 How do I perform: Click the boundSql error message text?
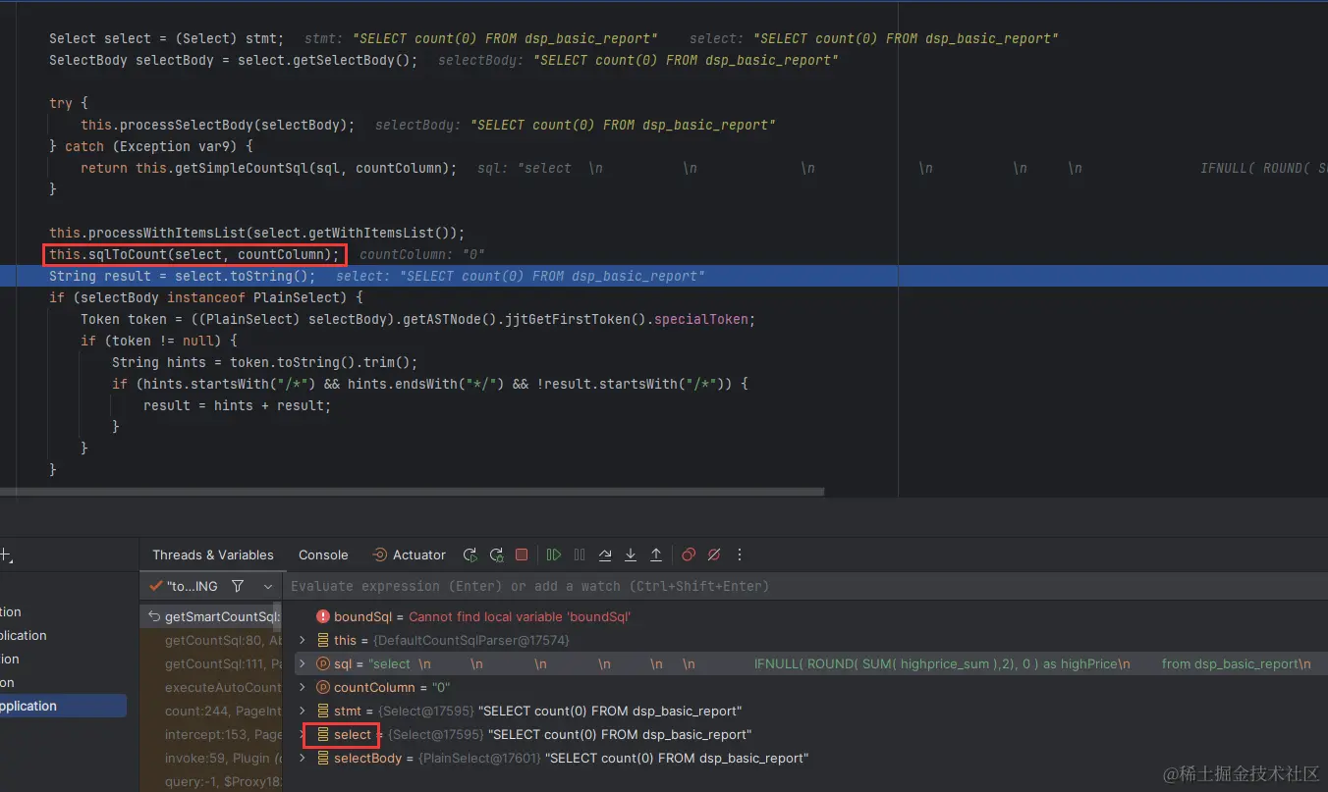click(x=520, y=617)
